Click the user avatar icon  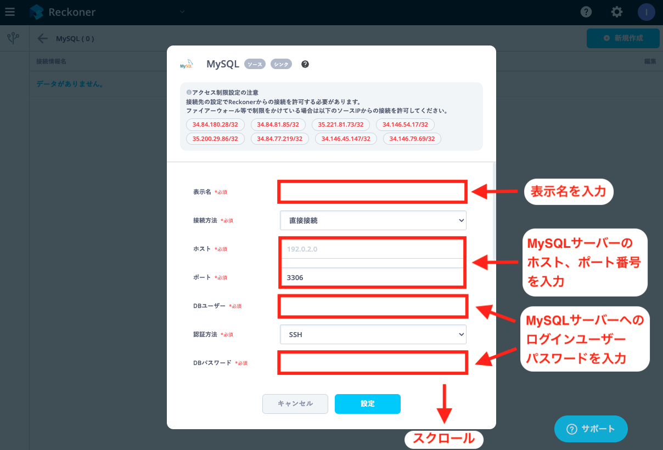[x=647, y=12]
